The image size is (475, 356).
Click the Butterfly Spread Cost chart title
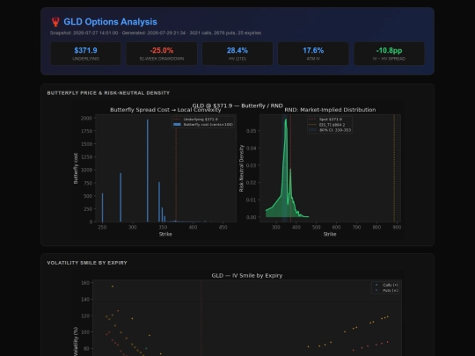[x=165, y=110]
